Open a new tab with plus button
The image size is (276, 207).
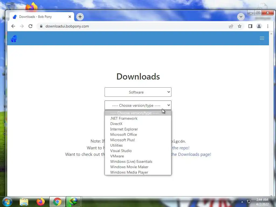coord(80,17)
